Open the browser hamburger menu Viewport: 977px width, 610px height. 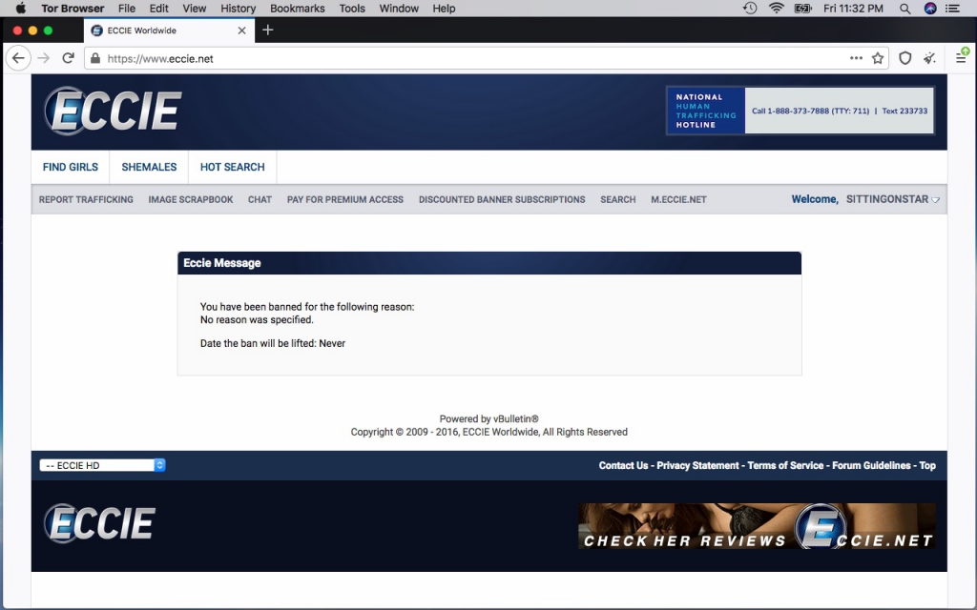tap(962, 58)
